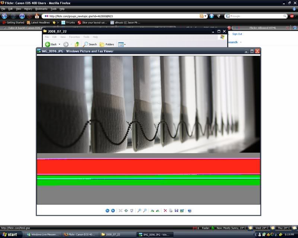Click Sign Out link on Flickr page

[x=237, y=34]
